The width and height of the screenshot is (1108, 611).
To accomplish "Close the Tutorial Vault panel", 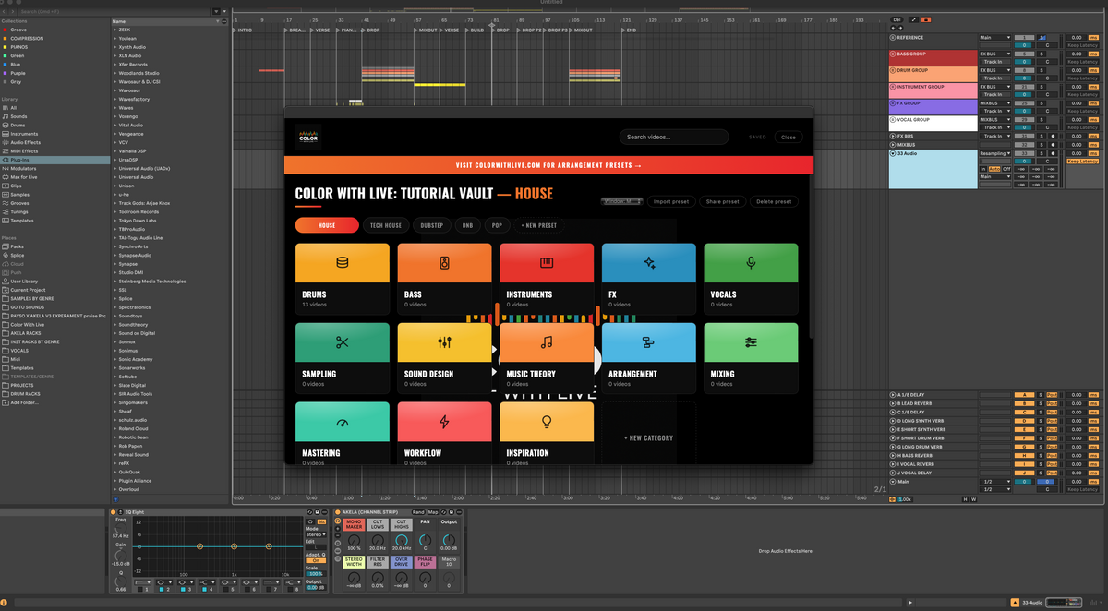I will [788, 137].
